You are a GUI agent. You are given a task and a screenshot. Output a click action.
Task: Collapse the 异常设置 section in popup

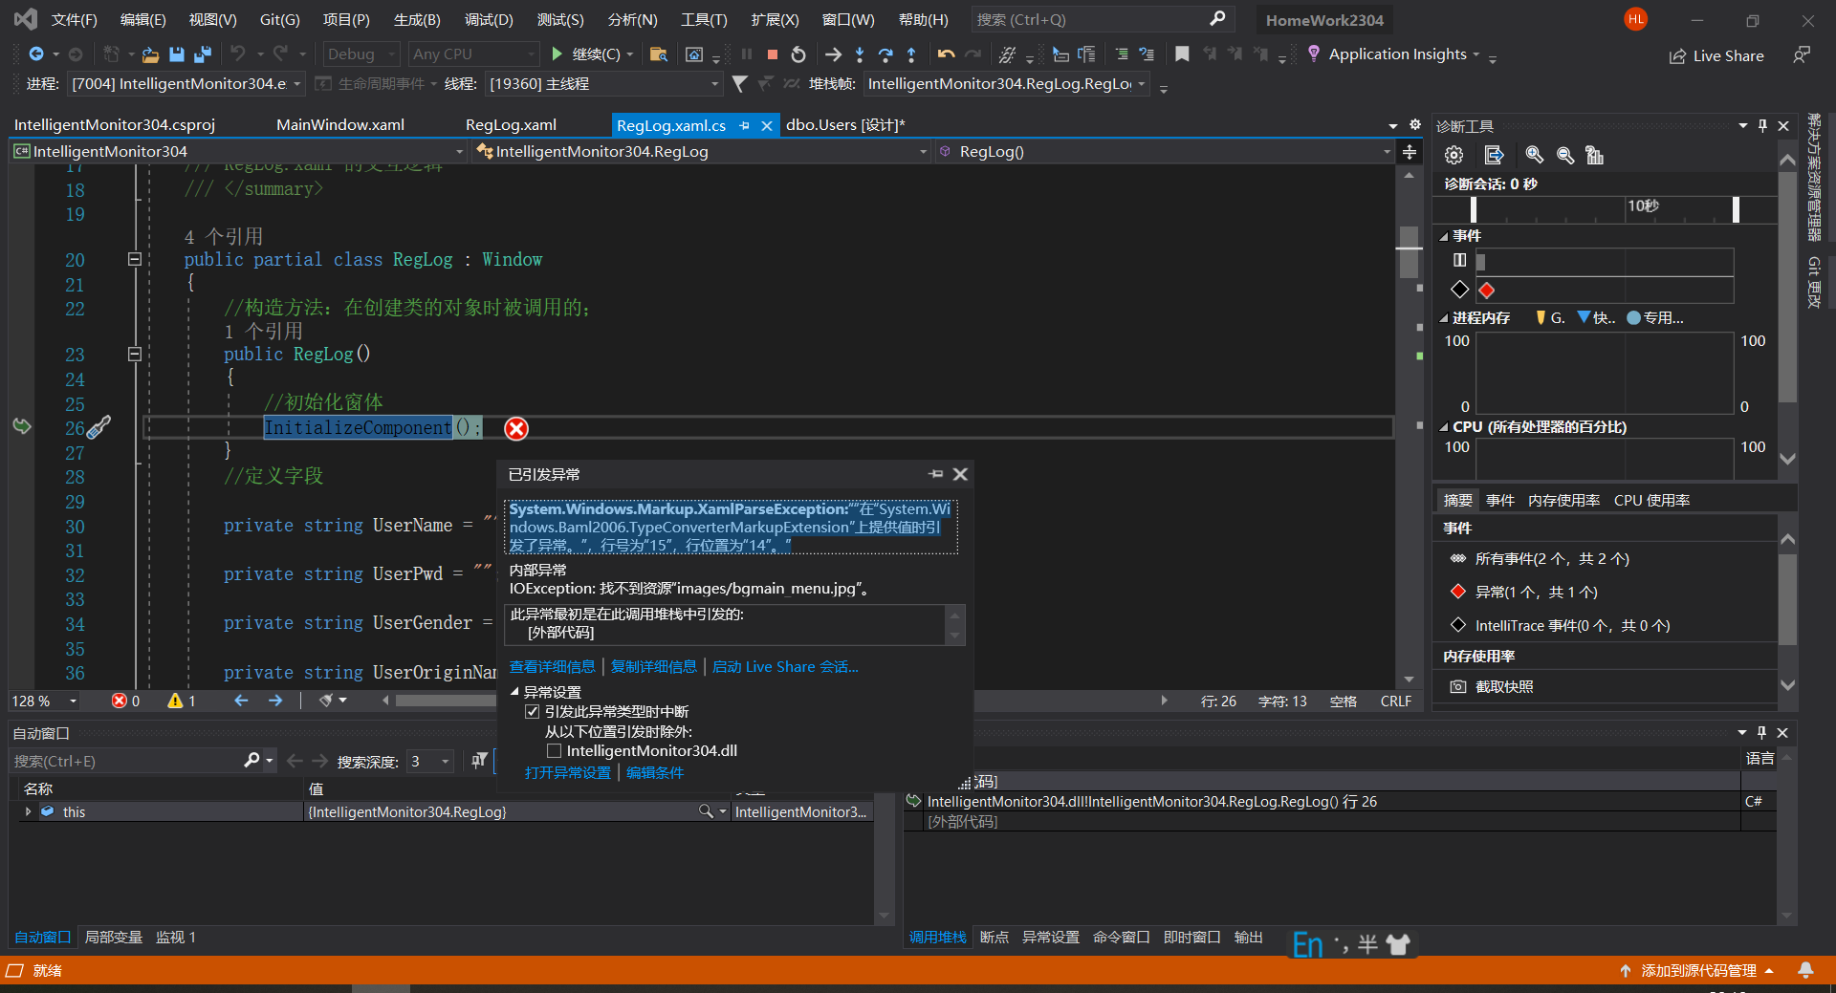coord(515,692)
